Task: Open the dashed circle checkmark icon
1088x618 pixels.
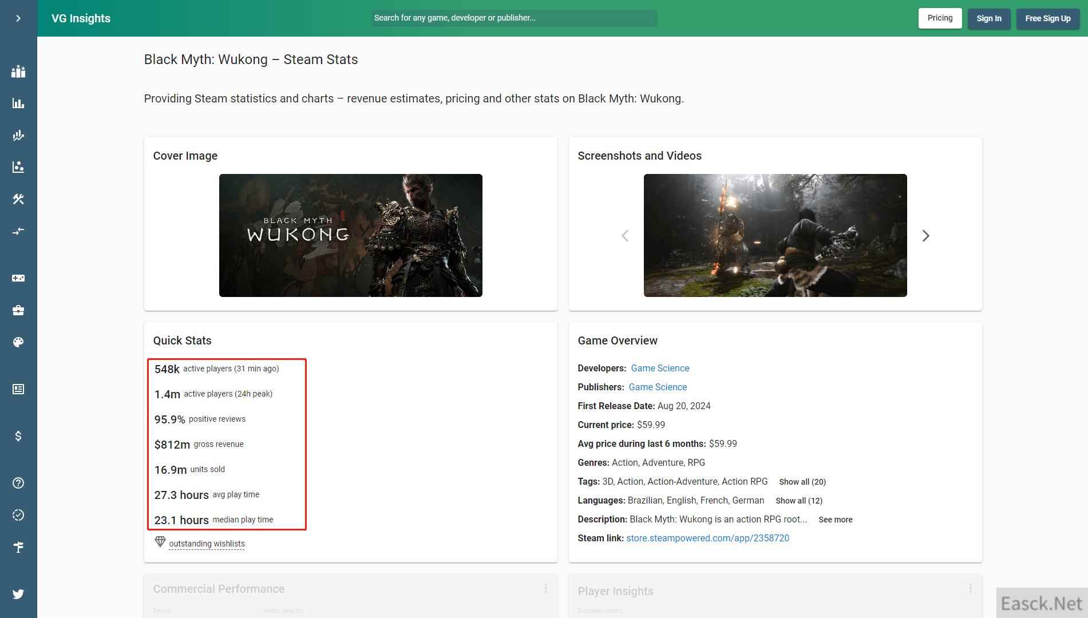Action: (18, 515)
